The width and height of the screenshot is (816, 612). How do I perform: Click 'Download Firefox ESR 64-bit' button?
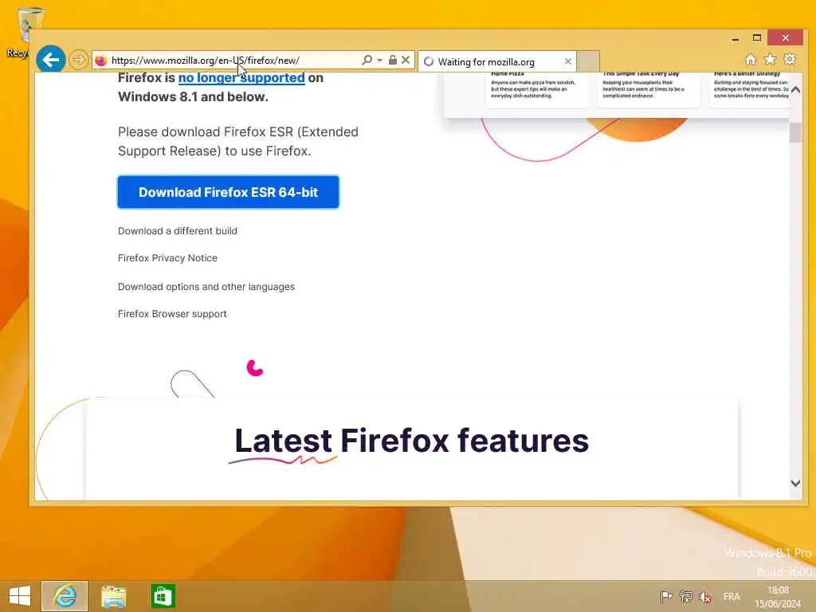click(229, 192)
